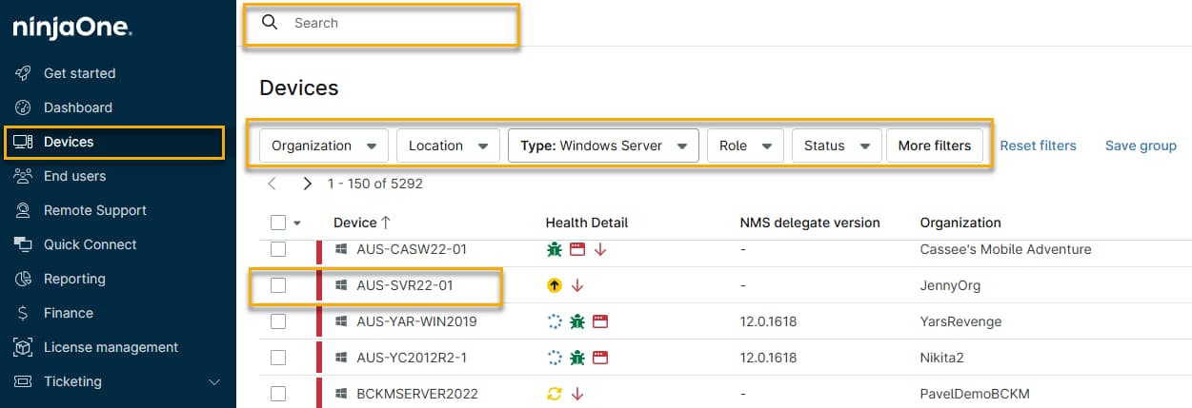The height and width of the screenshot is (408, 1192).
Task: Go to Quick Connect in sidebar
Action: click(90, 244)
